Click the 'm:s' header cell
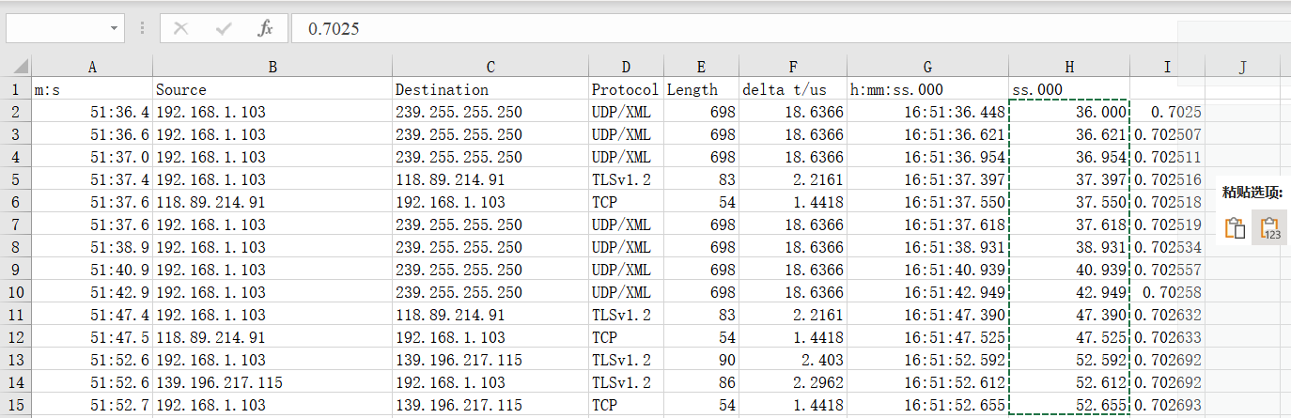This screenshot has width=1291, height=418. 92,89
